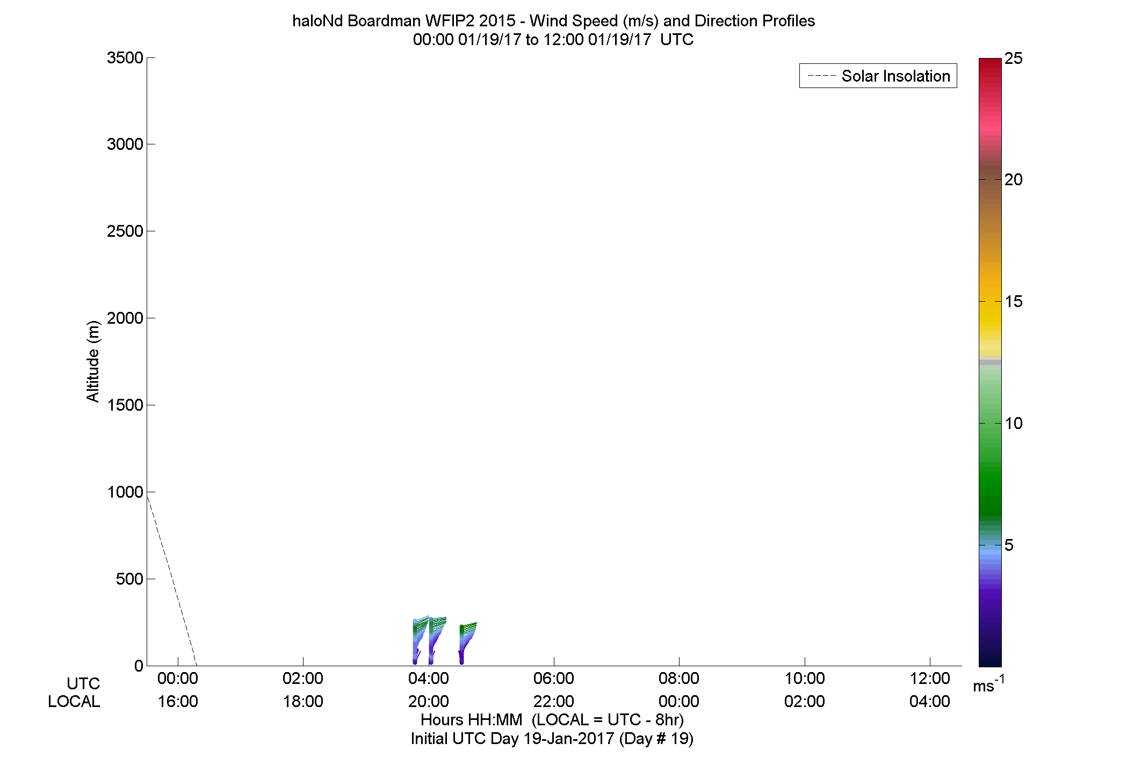Screen dimensions: 1127x765
Task: Click the 2500 altitude tick label
Action: click(125, 231)
